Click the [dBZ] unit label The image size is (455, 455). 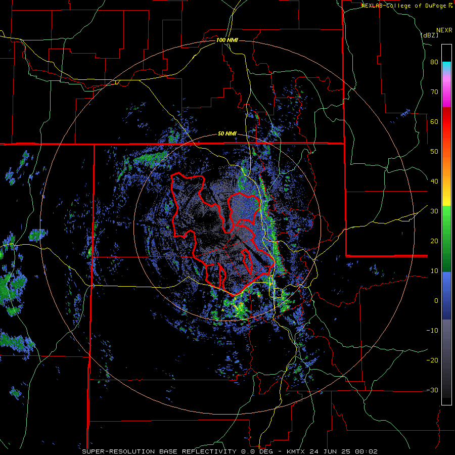[x=429, y=35]
